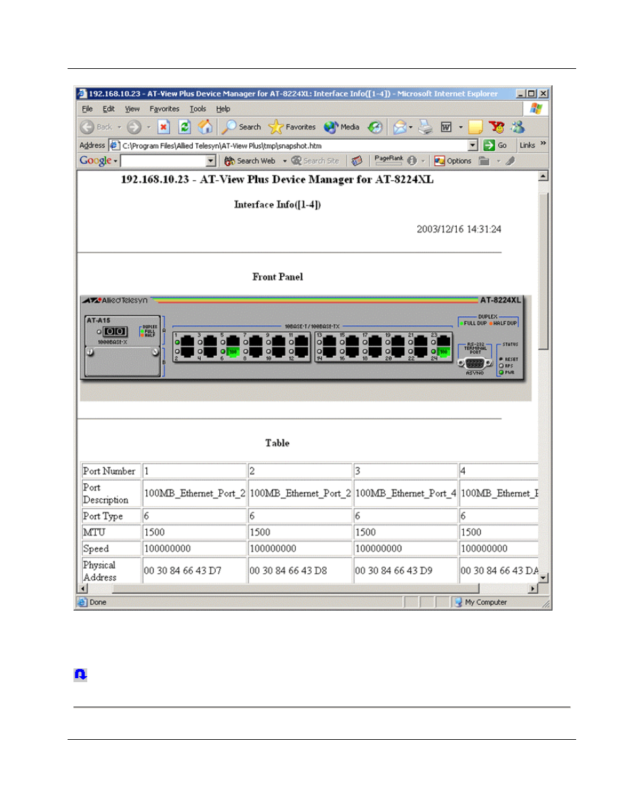Open the Tools menu

tap(198, 109)
